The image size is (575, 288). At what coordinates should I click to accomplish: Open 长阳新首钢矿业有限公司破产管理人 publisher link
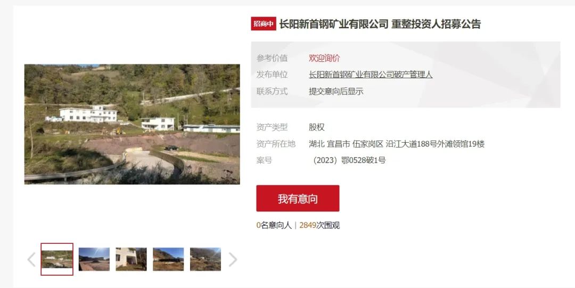coord(371,75)
